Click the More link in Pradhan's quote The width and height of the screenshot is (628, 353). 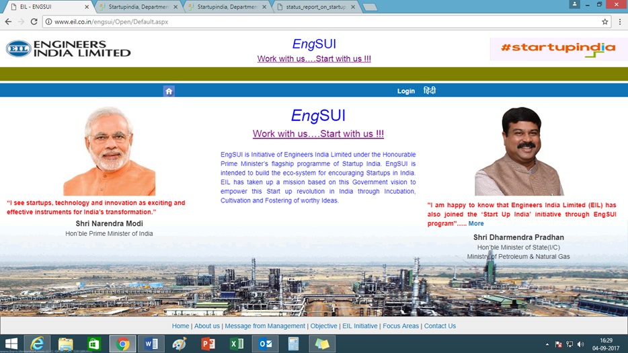[x=476, y=223]
